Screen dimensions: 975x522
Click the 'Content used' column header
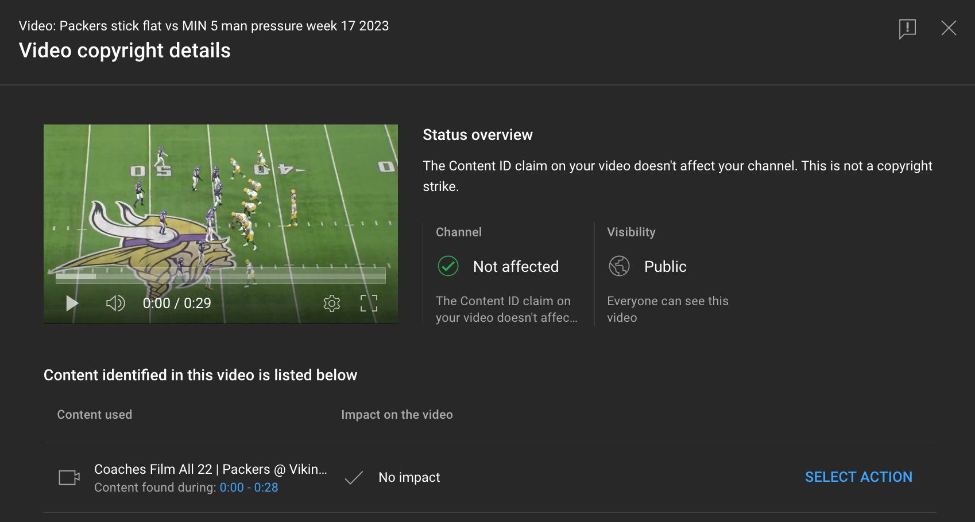[x=95, y=415]
